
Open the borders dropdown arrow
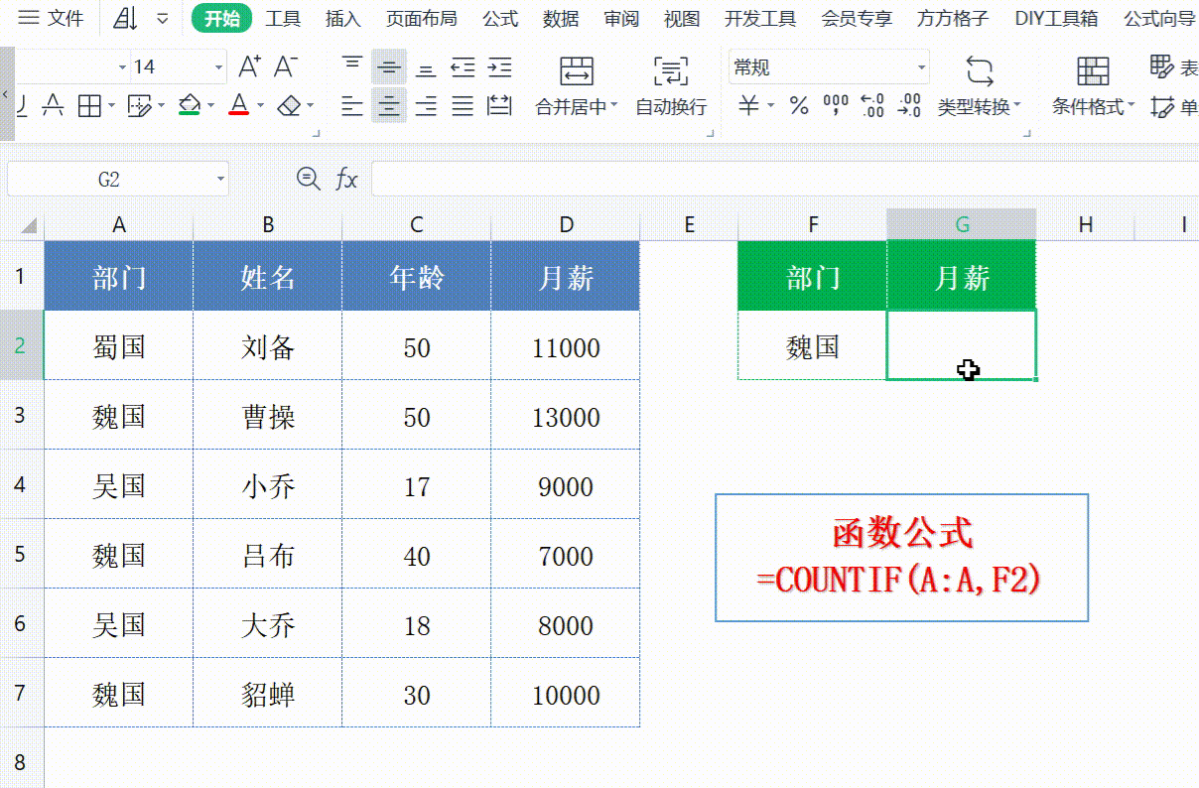point(112,105)
